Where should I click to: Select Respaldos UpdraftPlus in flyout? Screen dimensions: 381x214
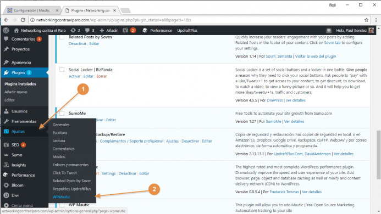point(71,189)
